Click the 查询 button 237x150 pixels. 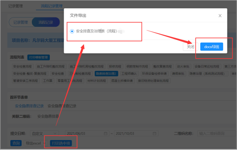[16, 143]
